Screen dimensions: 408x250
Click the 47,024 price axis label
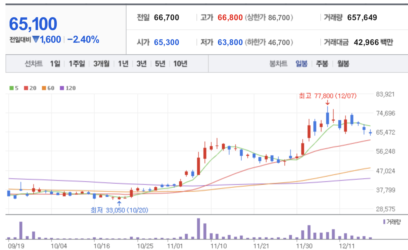(385, 171)
